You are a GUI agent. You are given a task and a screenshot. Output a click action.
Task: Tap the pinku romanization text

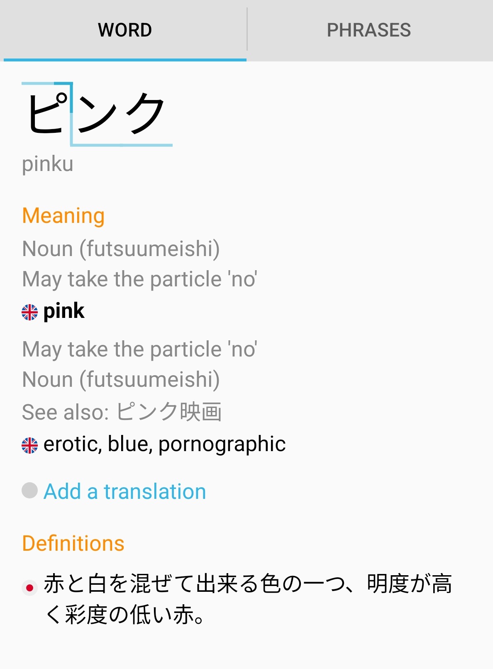pyautogui.click(x=48, y=164)
